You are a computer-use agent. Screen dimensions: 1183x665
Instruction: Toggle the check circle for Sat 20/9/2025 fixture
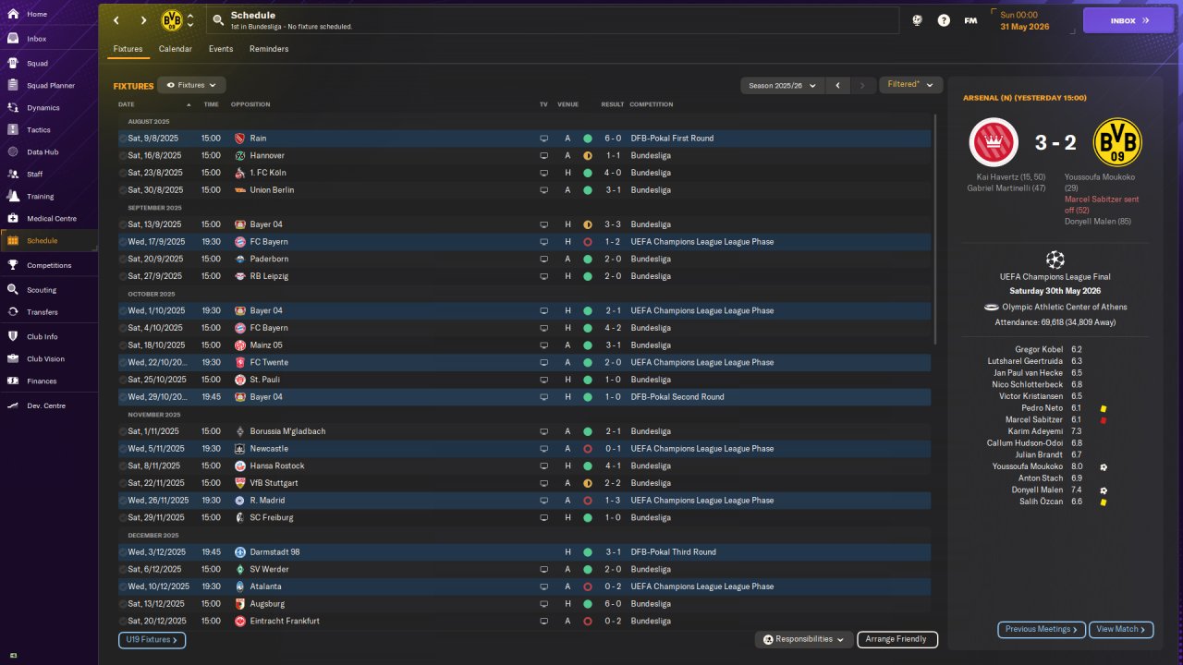[123, 259]
